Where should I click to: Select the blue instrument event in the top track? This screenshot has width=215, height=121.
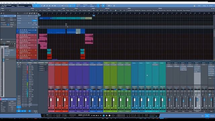click(x=56, y=31)
